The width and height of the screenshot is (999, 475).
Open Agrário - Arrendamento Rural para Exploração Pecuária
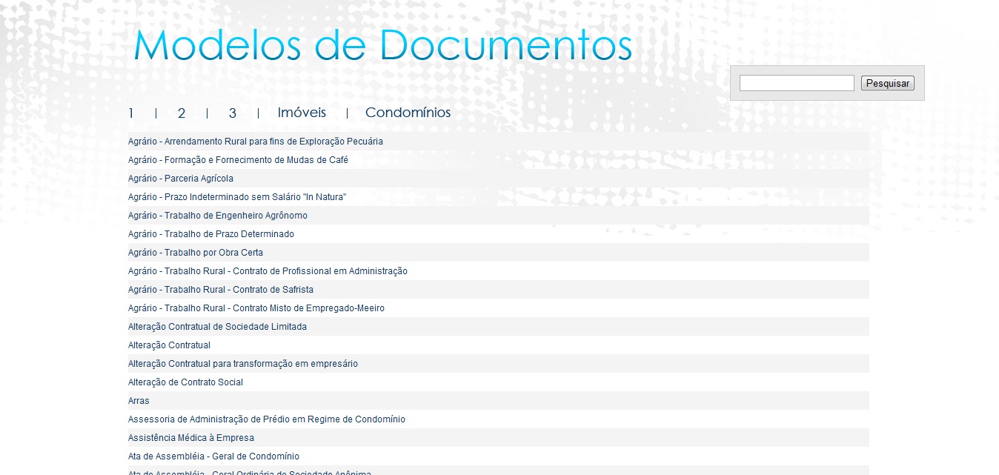click(x=256, y=141)
